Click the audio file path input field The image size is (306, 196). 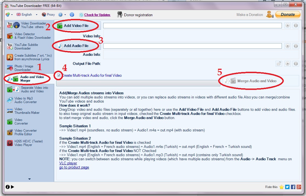pos(192,46)
